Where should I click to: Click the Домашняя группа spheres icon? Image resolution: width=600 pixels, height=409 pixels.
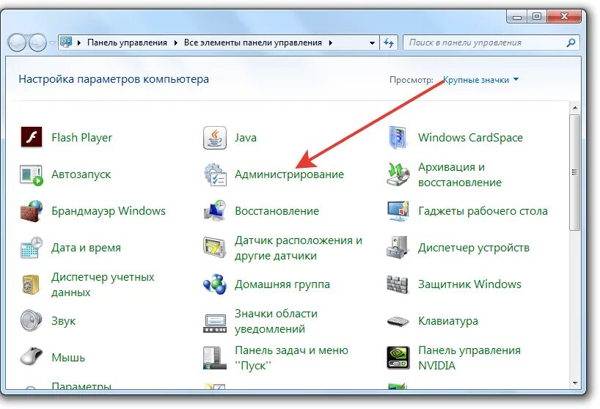coord(215,284)
